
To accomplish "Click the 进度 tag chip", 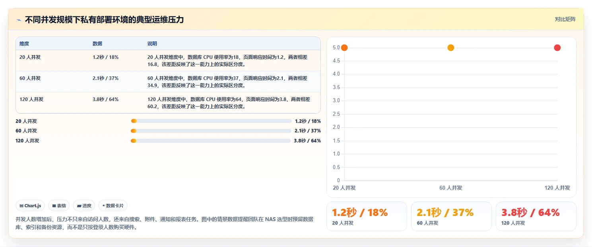I will click(x=84, y=206).
